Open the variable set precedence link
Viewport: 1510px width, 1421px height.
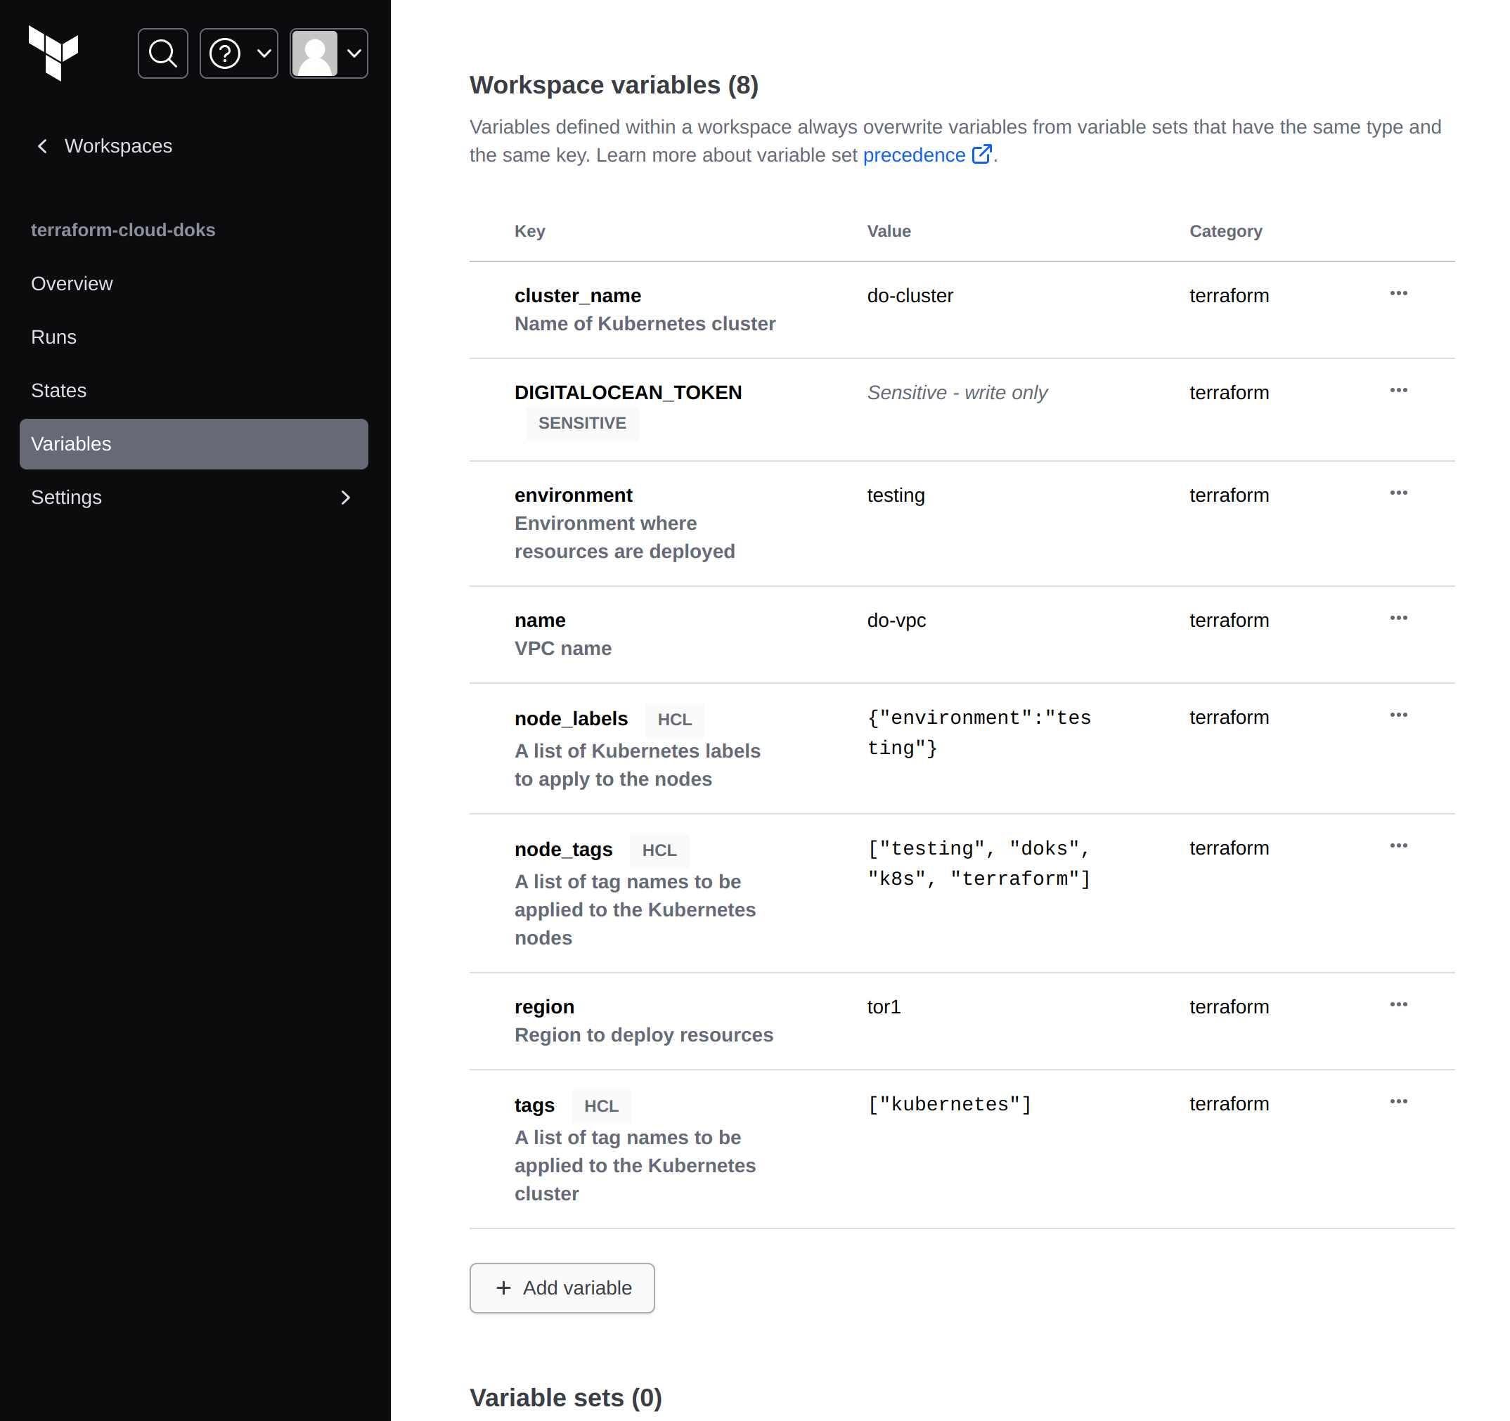click(927, 155)
